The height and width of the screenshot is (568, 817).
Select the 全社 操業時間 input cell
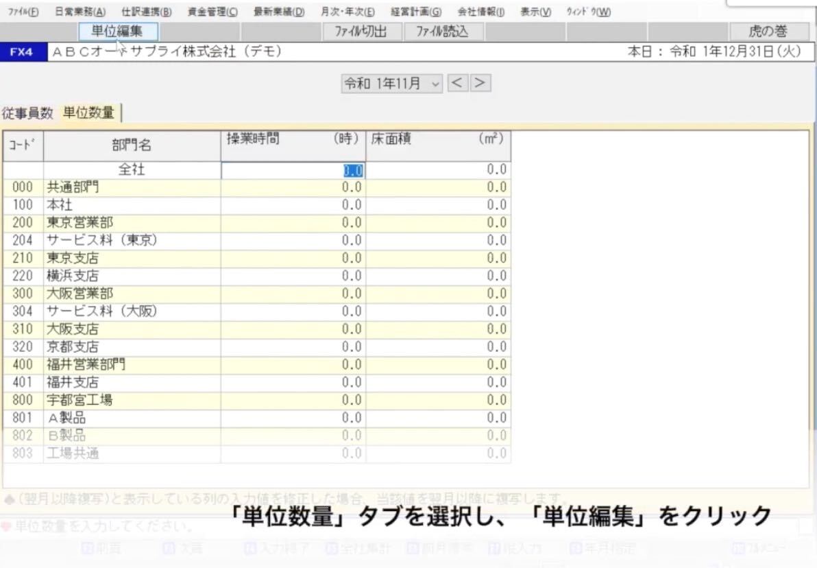pyautogui.click(x=293, y=170)
